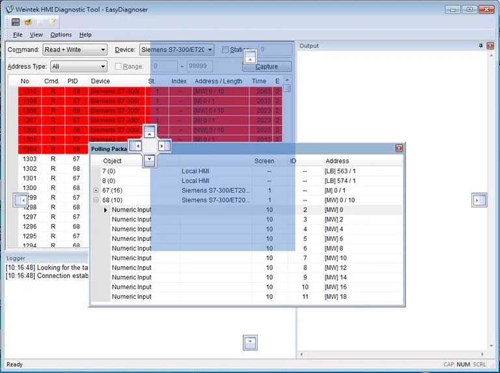Click the Output panel scroll-right arrow

[482, 354]
